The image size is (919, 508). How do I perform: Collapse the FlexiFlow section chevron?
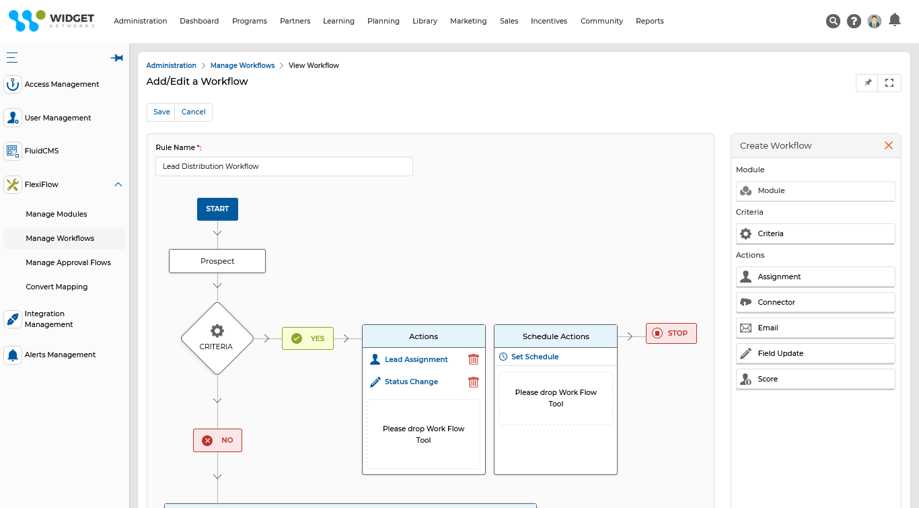point(118,184)
